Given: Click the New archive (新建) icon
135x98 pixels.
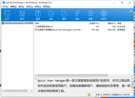Looking at the screenshot, I should click(38, 14).
